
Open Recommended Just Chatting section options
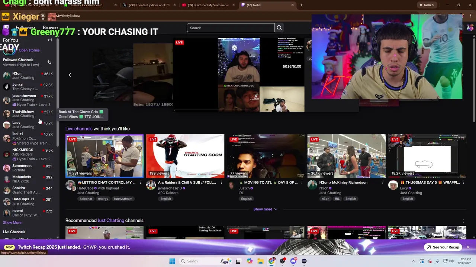463,221
